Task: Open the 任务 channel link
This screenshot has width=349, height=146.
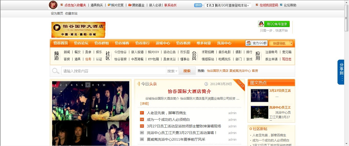Action: click(88, 59)
